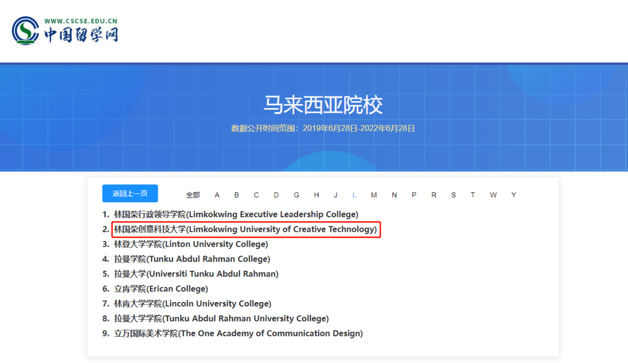Open Limkokwing University of Creative Technology entry
Viewport: 628px width, 363px height.
click(x=245, y=229)
